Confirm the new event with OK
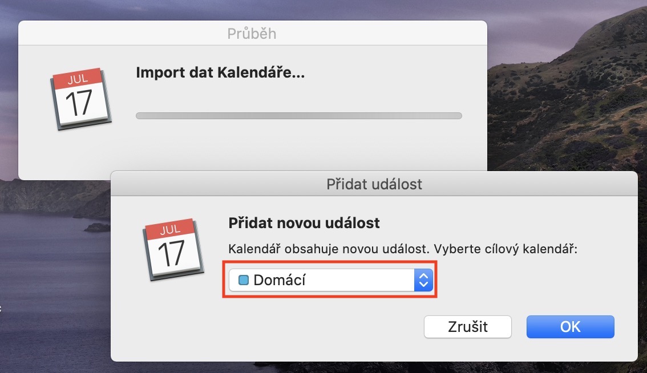This screenshot has width=647, height=373. (570, 327)
